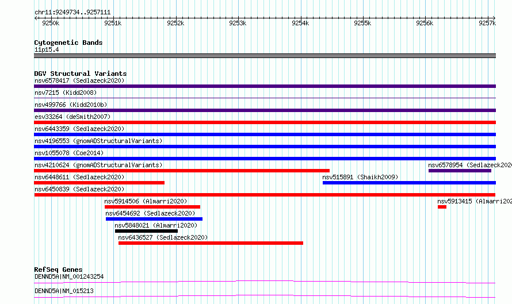This screenshot has height=304, width=512.
Task: Open the nsv4196553 (gnomADStructuralVariants) label
Action: pyautogui.click(x=98, y=141)
